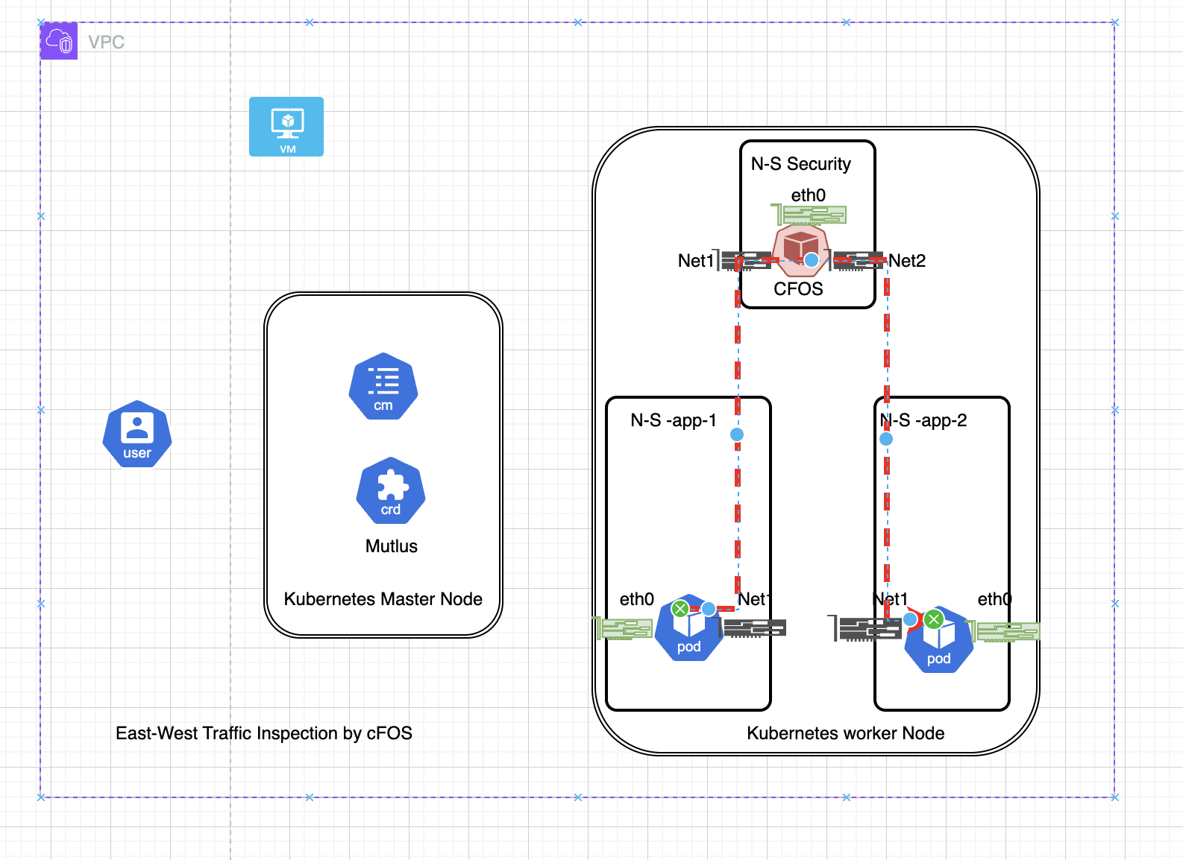Image resolution: width=1183 pixels, height=860 pixels.
Task: Select the Kubernetes worker Node label
Action: point(846,733)
